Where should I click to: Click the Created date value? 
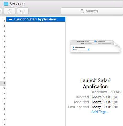coord(104,97)
